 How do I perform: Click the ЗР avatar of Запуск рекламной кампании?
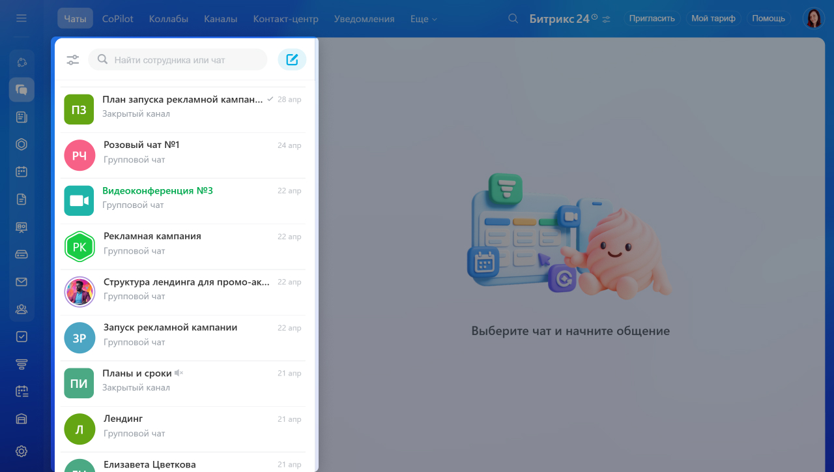pyautogui.click(x=79, y=338)
